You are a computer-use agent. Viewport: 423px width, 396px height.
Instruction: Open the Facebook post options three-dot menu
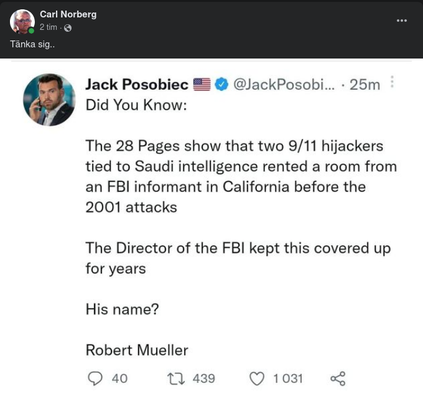coord(402,21)
